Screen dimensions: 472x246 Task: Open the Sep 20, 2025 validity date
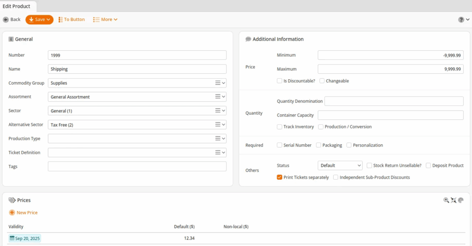pos(25,239)
